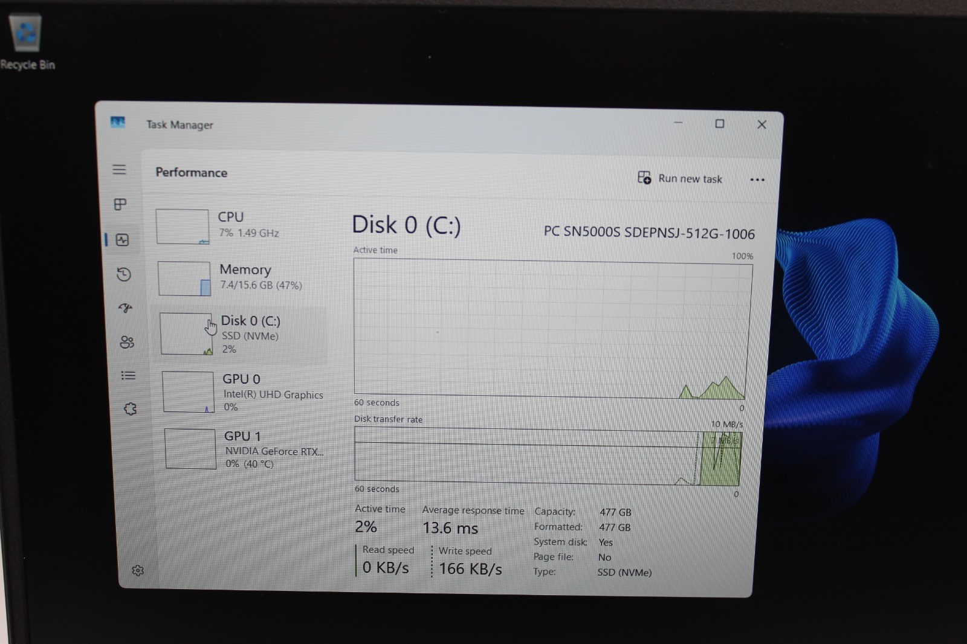
Task: Click the System disk 'Yes' value
Action: coord(606,543)
